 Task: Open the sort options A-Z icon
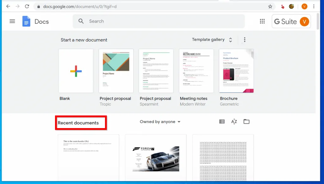point(234,121)
